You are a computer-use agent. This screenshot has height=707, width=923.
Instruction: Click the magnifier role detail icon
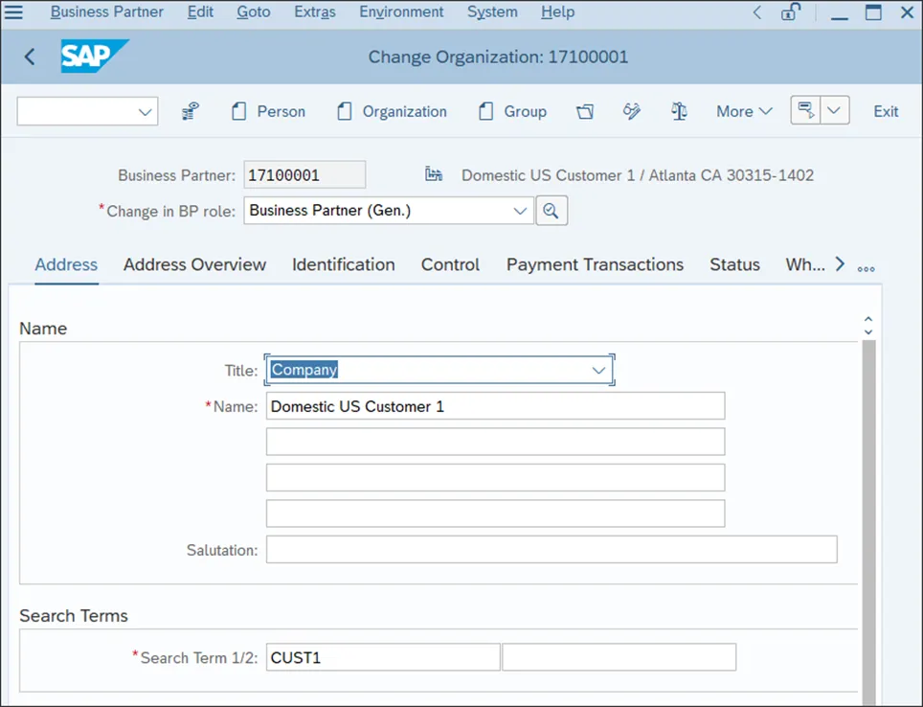(x=552, y=211)
